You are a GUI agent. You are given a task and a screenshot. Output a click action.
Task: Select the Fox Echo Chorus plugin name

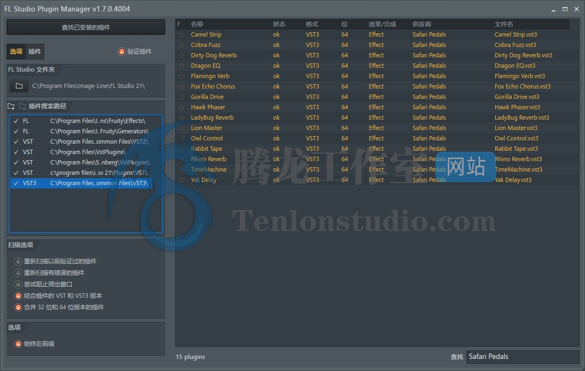click(213, 86)
